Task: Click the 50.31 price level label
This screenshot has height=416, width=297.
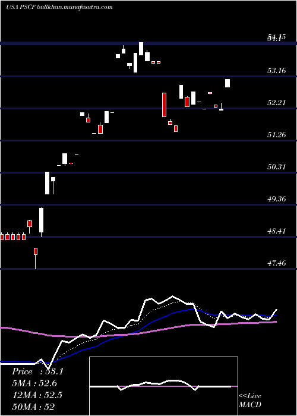Action: click(x=276, y=167)
